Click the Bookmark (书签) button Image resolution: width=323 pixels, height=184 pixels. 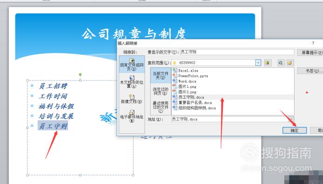point(311,71)
